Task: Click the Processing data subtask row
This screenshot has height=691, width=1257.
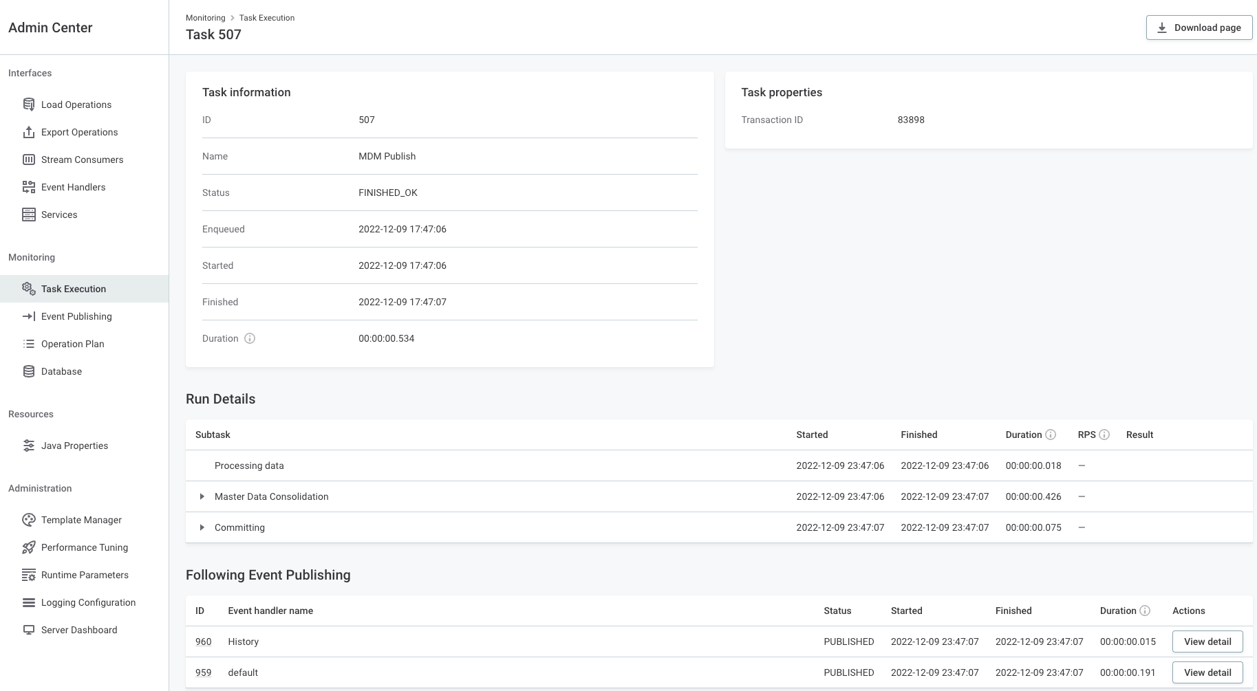Action: (249, 465)
